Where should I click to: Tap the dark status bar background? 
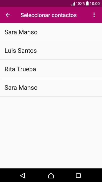click(35, 3)
